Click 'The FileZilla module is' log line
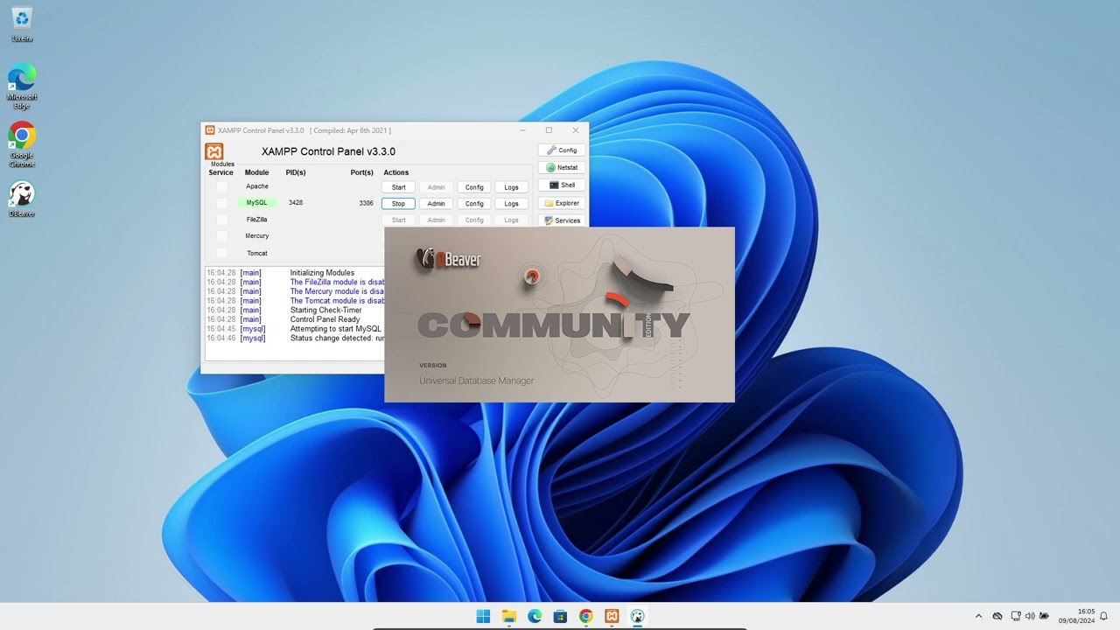The height and width of the screenshot is (630, 1120). click(337, 283)
